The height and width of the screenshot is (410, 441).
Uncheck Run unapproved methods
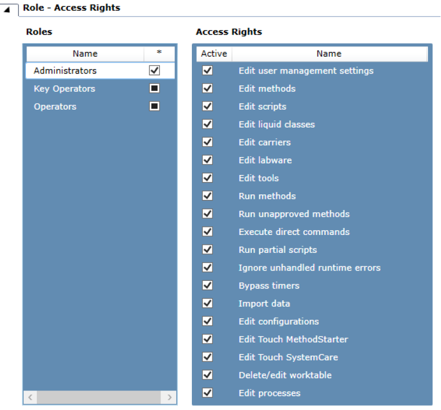(x=207, y=213)
